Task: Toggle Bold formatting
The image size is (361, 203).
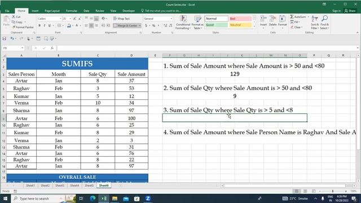Action: click(x=39, y=25)
